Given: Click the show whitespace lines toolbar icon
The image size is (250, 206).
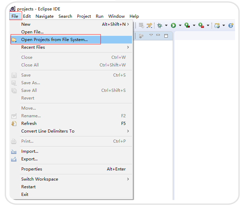Looking at the screenshot, I should click(x=141, y=25).
